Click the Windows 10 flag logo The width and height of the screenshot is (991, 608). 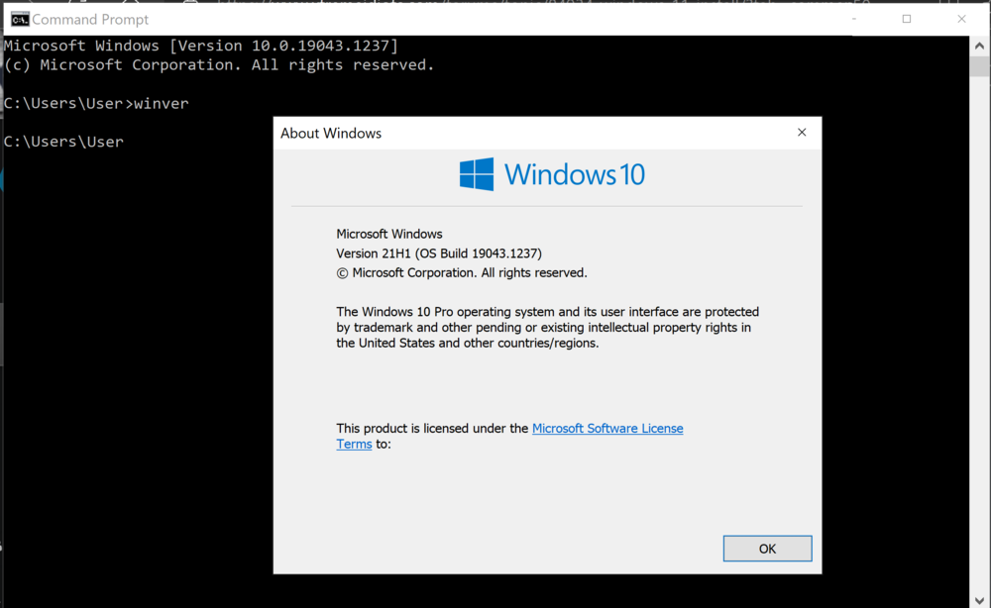(x=477, y=175)
